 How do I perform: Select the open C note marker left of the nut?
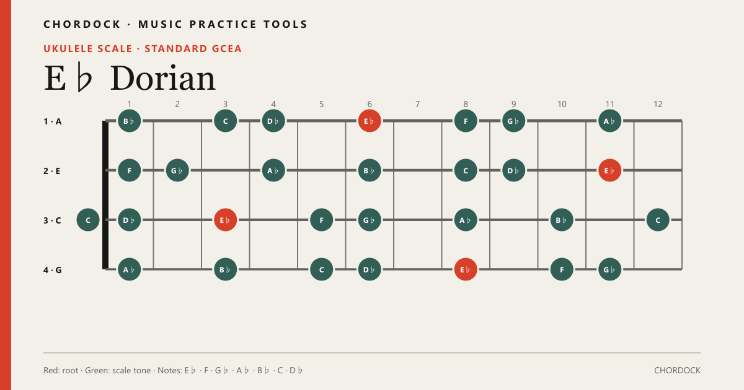(x=88, y=220)
